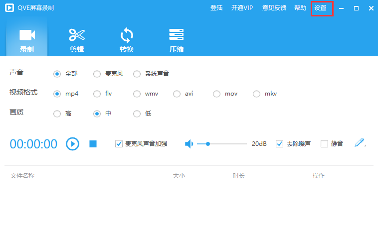Select 全部 sound radio button
Image resolution: width=378 pixels, height=240 pixels.
(x=57, y=74)
